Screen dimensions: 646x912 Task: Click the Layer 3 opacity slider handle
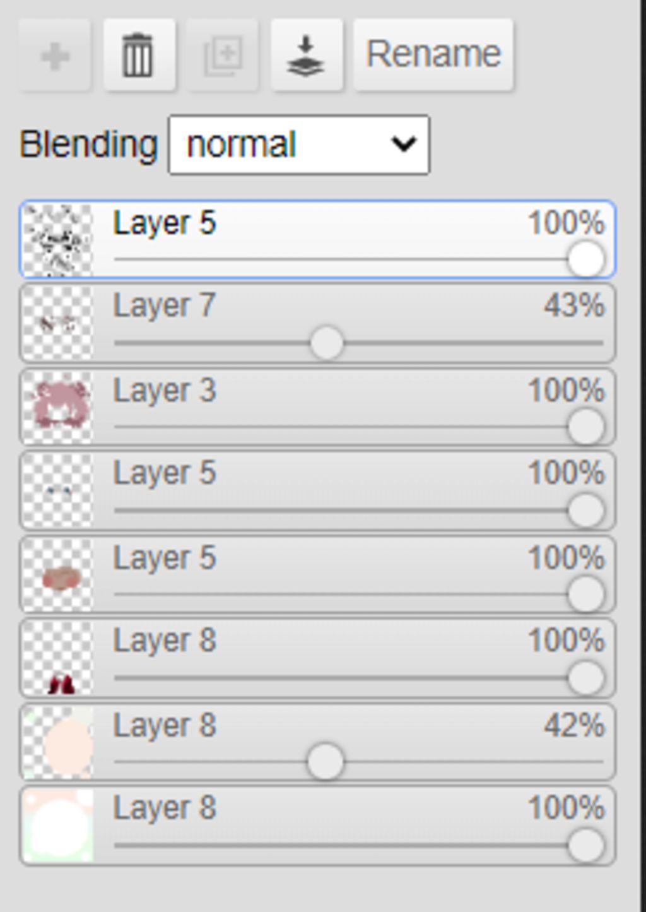(x=586, y=427)
